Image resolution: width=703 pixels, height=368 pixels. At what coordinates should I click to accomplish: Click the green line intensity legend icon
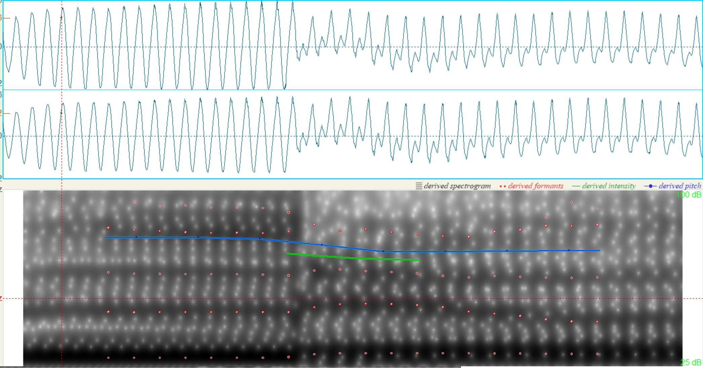(576, 186)
